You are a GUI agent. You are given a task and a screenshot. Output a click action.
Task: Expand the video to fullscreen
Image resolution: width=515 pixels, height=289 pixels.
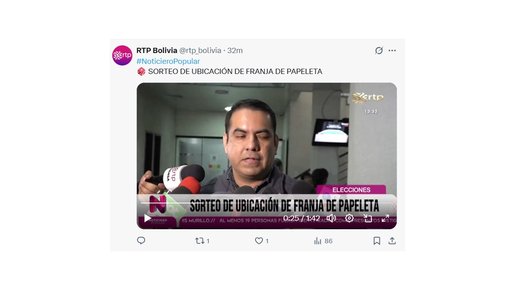[x=385, y=218]
